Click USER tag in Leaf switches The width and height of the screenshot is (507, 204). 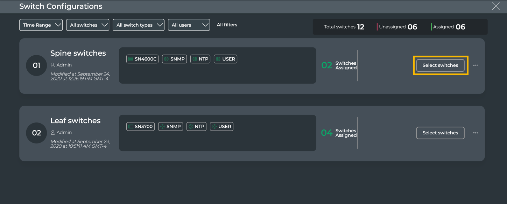point(221,127)
